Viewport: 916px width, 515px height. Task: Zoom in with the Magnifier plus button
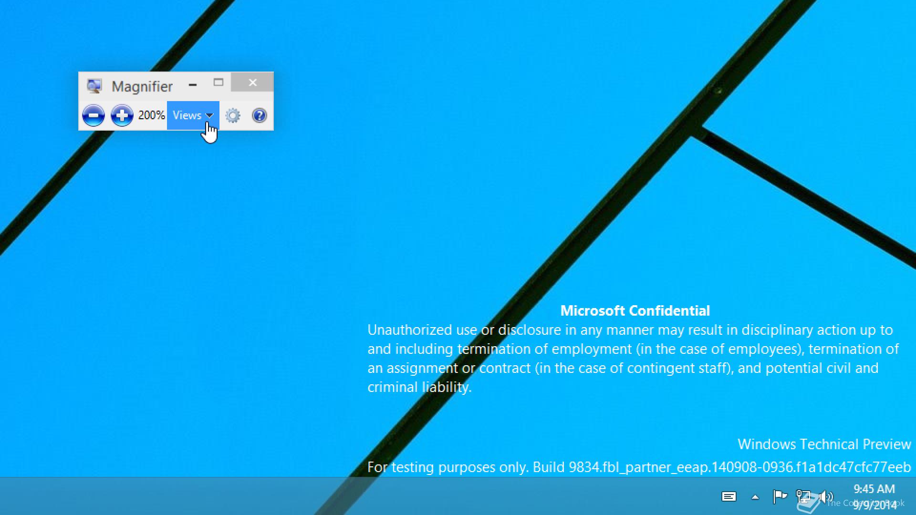[x=122, y=115]
